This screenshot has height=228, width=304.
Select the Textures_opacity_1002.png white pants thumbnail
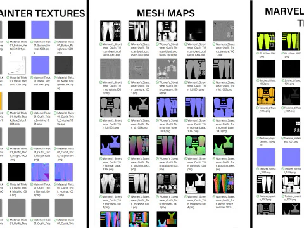[x=266, y=184]
